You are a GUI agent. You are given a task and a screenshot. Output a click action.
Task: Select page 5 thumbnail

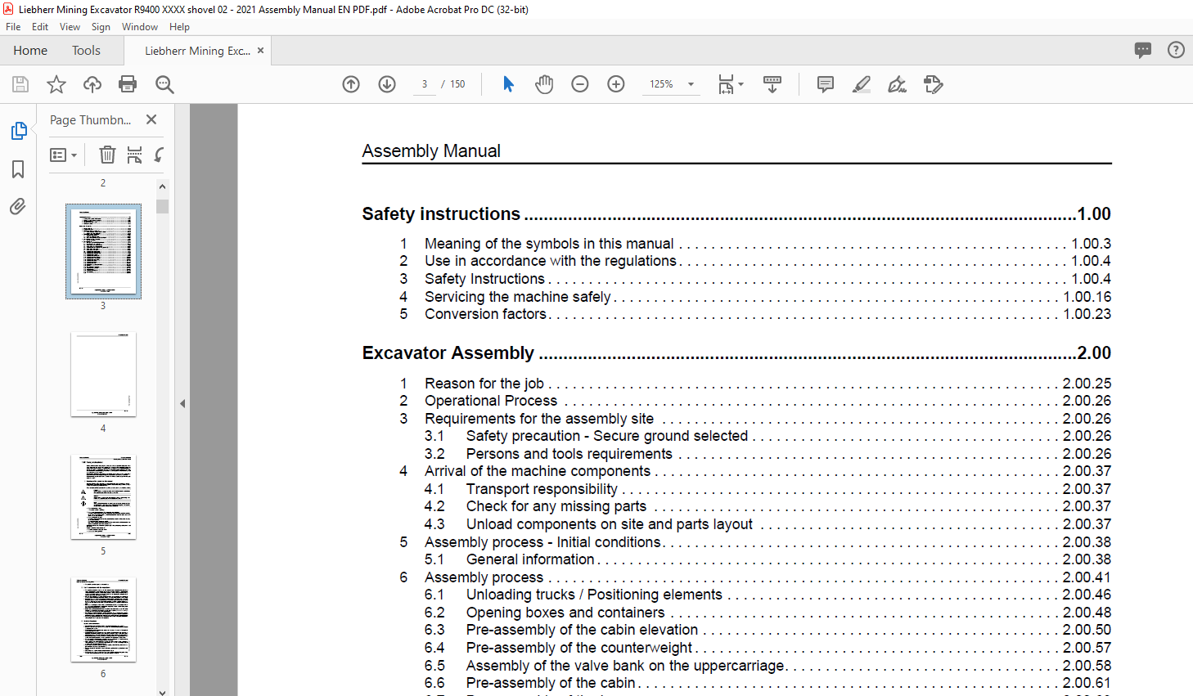(x=103, y=497)
